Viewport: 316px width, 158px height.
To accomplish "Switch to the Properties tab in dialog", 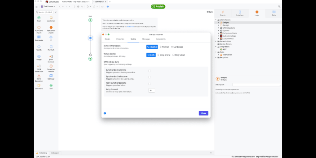I will point(121,39).
